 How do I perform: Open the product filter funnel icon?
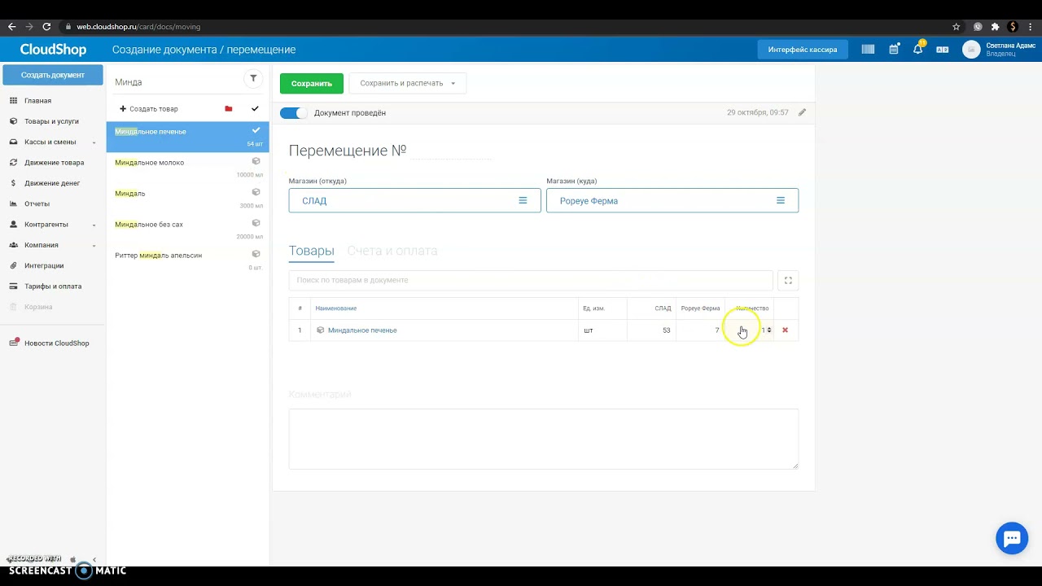253,79
